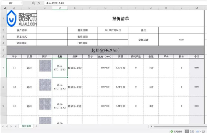
Task: Select row 5 header
Action: (3, 50)
